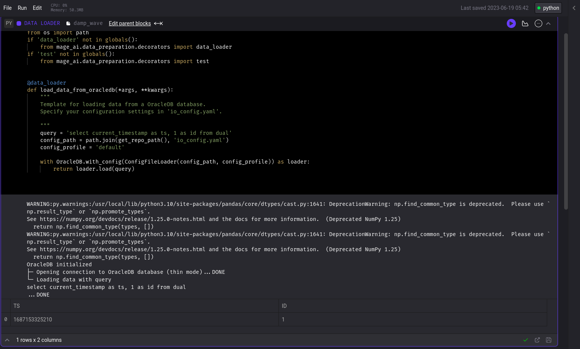Open the Run menu

(22, 8)
